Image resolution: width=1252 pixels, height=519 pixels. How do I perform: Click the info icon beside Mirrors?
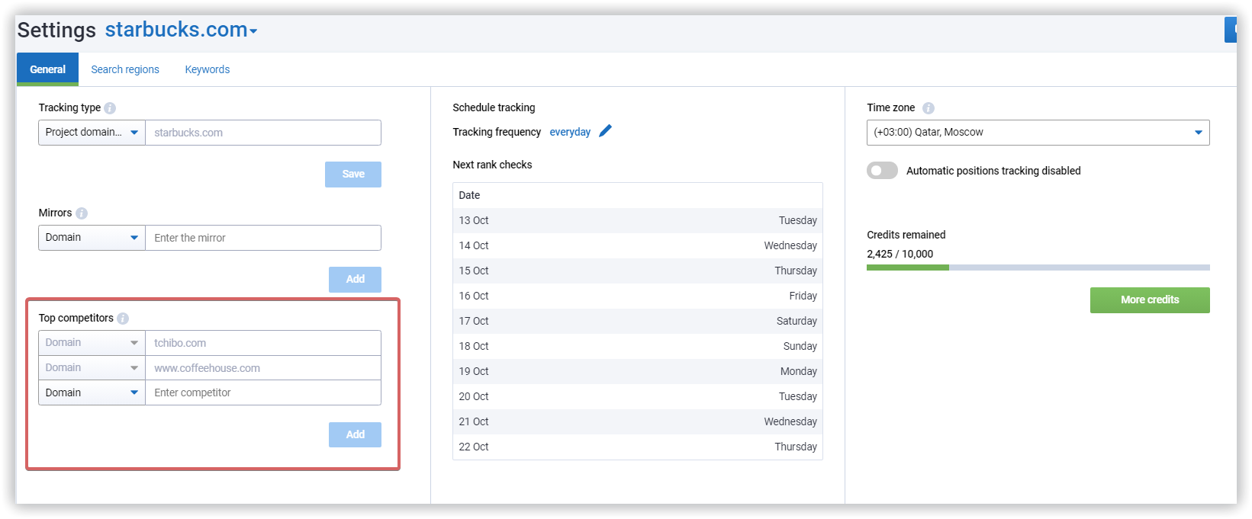point(82,213)
